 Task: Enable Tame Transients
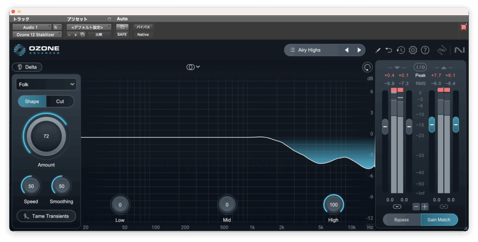point(46,216)
